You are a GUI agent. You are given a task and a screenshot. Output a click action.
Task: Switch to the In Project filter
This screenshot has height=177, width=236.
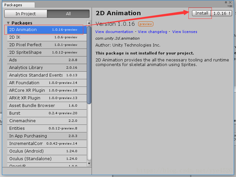(x=26, y=14)
